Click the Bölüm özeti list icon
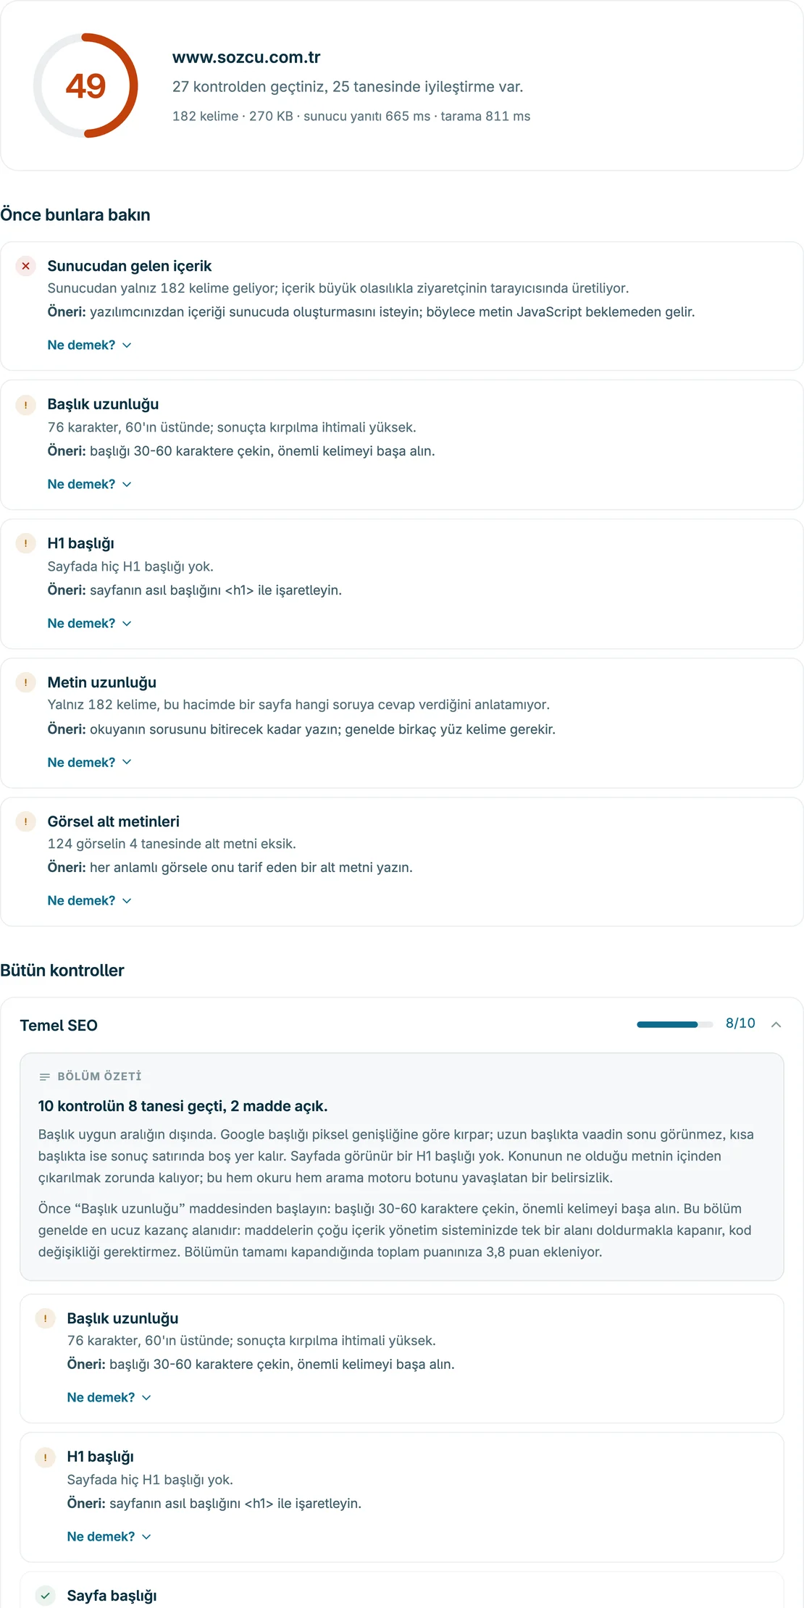 coord(44,1076)
